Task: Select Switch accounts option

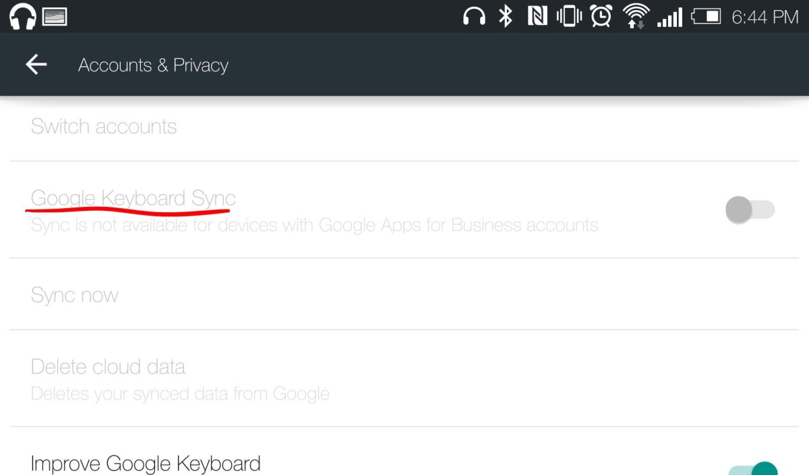Action: [104, 127]
